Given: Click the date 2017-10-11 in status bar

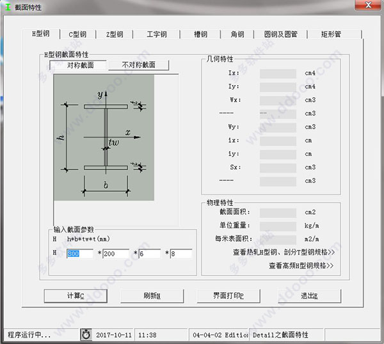Looking at the screenshot, I should click(114, 335).
